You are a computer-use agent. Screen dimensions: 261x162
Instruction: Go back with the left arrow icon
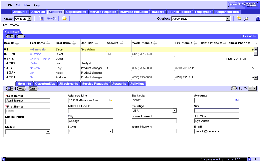point(49,18)
